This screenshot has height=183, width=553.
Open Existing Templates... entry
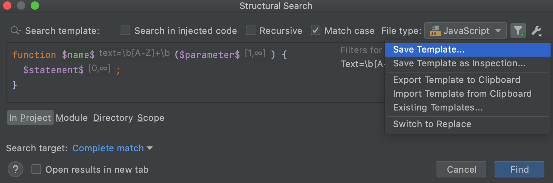tap(438, 107)
